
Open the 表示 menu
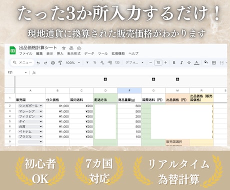[x=49, y=53]
